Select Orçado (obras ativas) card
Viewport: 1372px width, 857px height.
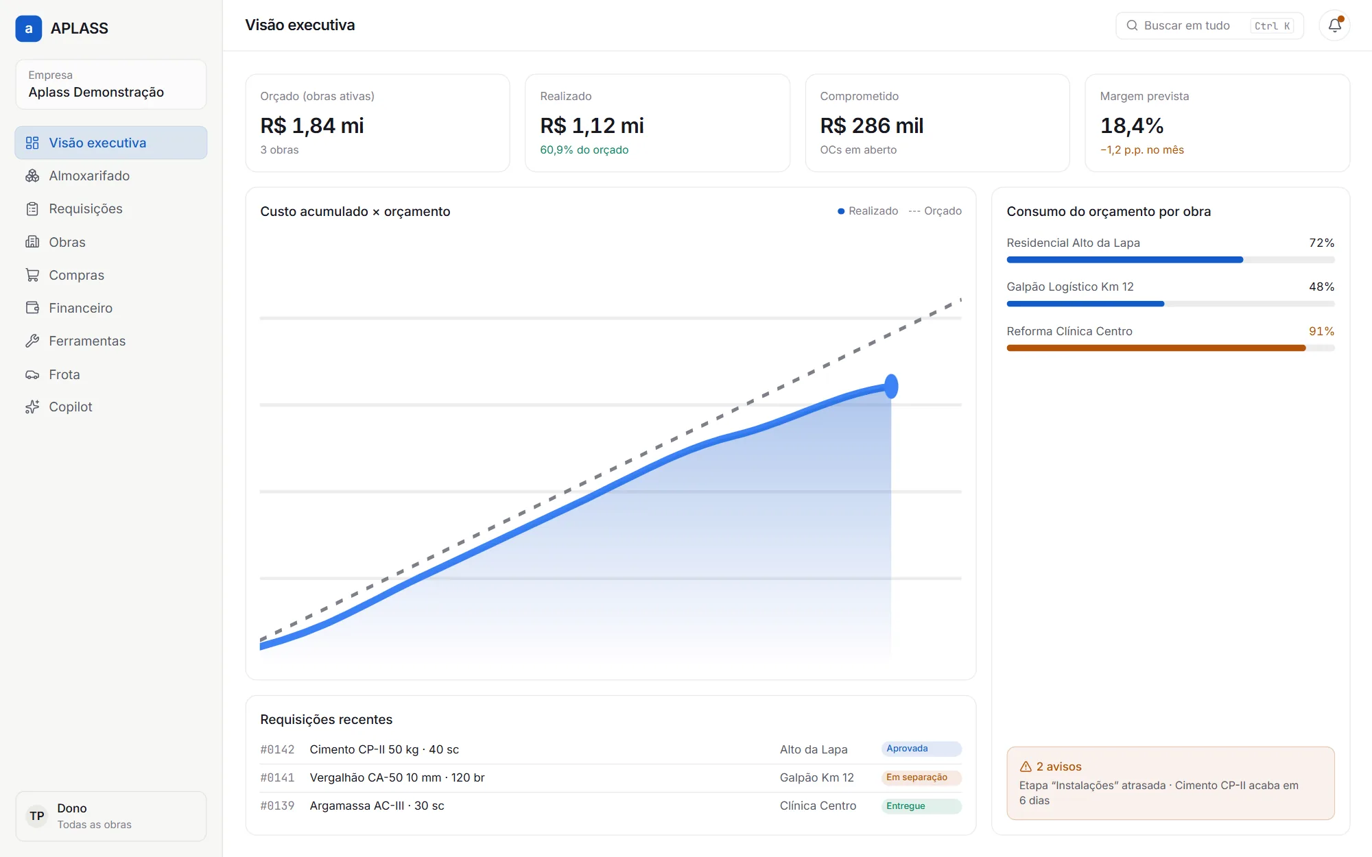[x=377, y=123]
